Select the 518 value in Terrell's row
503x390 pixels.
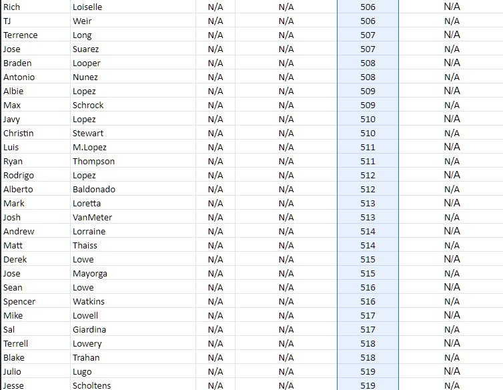pyautogui.click(x=368, y=343)
